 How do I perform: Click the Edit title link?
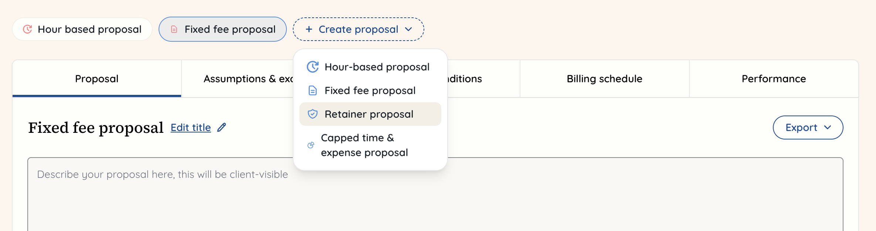190,127
